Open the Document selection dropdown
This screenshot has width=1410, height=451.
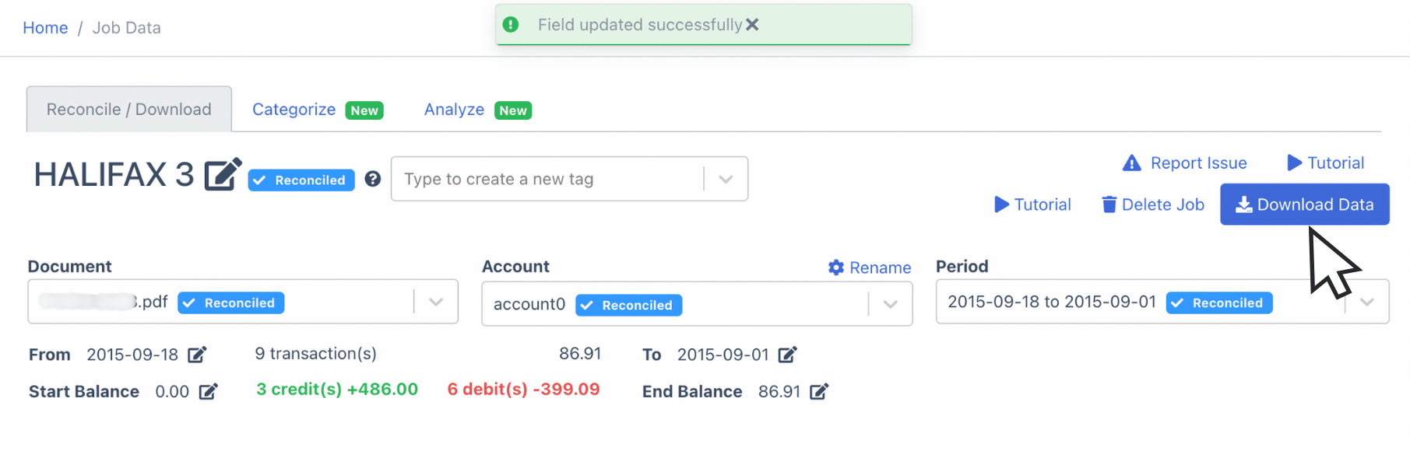[x=435, y=302]
